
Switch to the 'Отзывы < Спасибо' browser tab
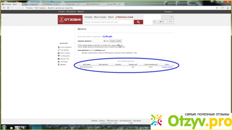[x=52, y=4]
